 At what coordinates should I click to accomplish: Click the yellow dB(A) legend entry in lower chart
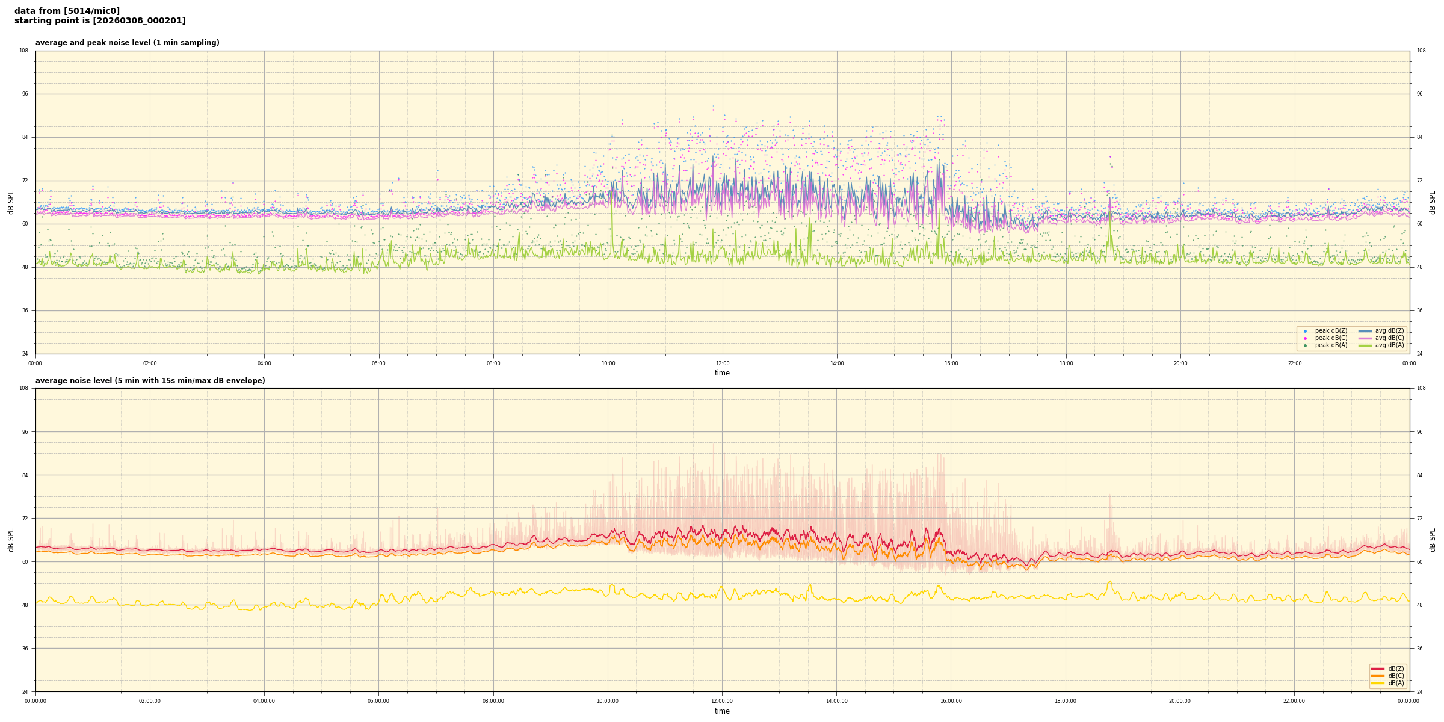1395,683
